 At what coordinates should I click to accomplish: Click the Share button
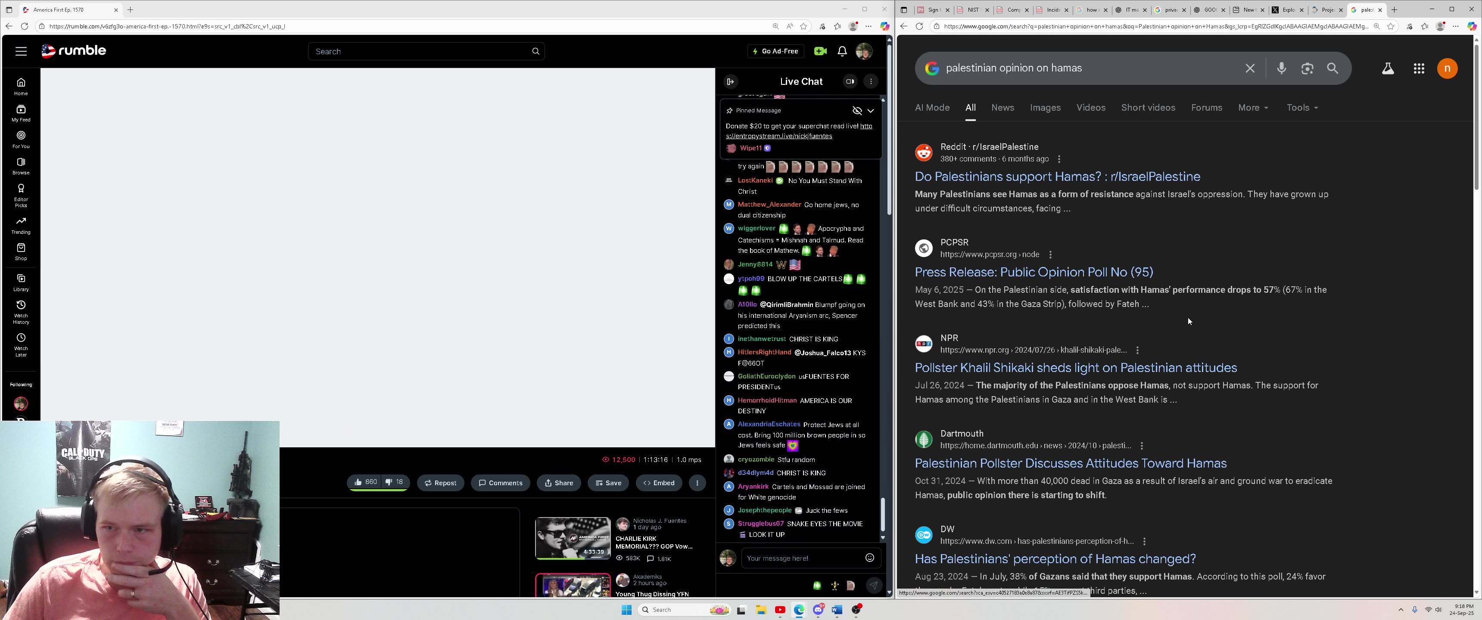(x=559, y=483)
